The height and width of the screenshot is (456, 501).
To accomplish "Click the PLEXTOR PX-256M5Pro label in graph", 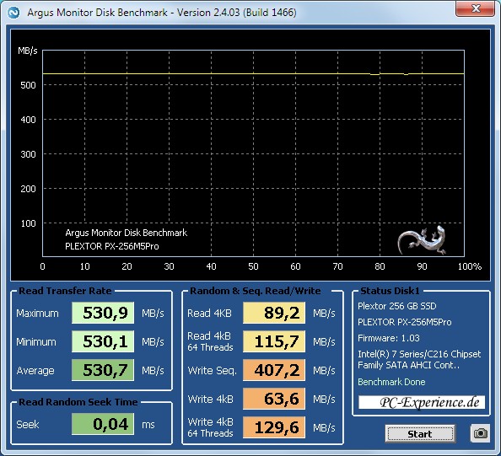I will tap(112, 246).
